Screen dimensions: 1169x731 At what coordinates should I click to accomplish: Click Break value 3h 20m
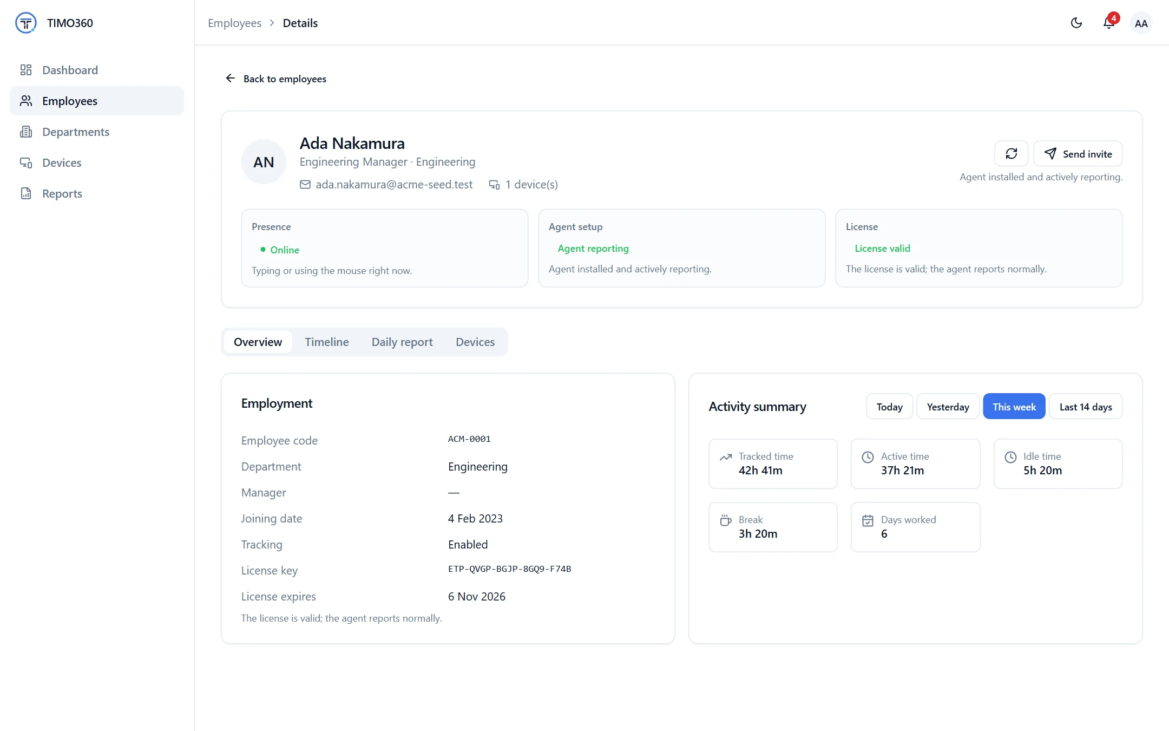[758, 534]
